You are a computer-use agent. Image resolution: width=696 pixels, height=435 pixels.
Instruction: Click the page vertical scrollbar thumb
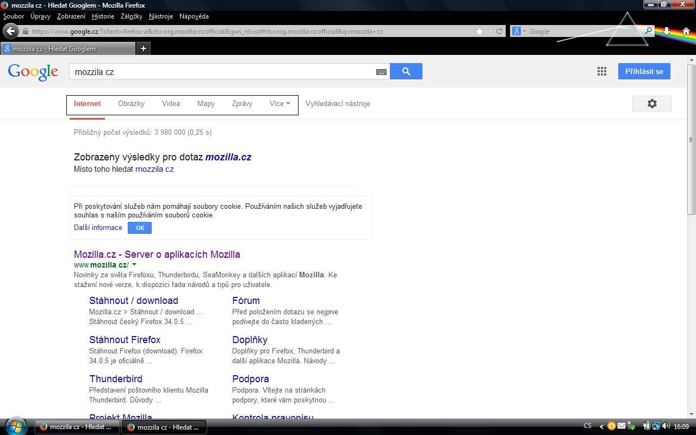692,139
